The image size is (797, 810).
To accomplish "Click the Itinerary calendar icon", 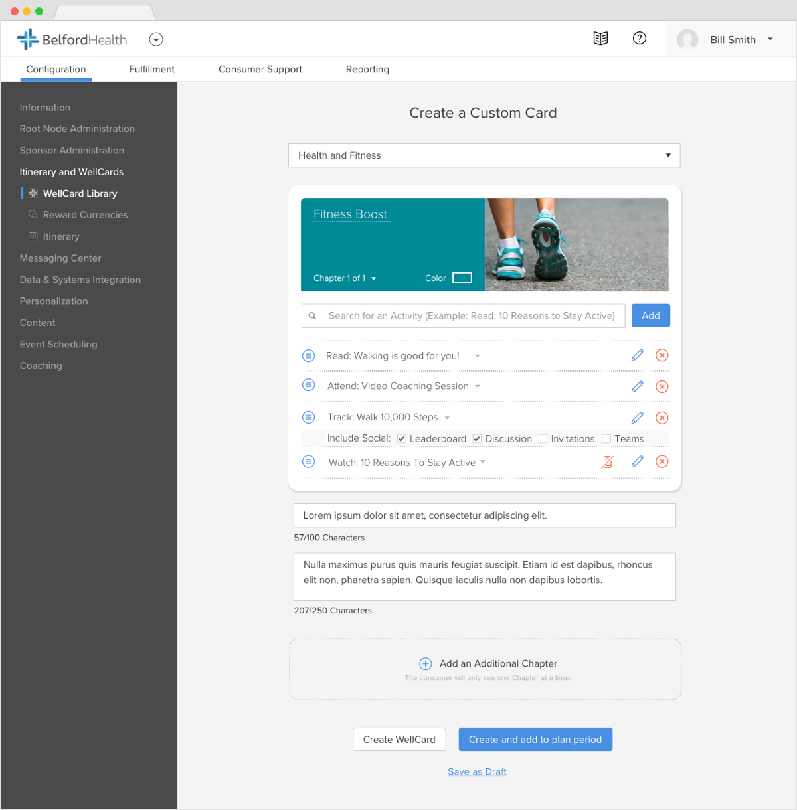I will 33,236.
